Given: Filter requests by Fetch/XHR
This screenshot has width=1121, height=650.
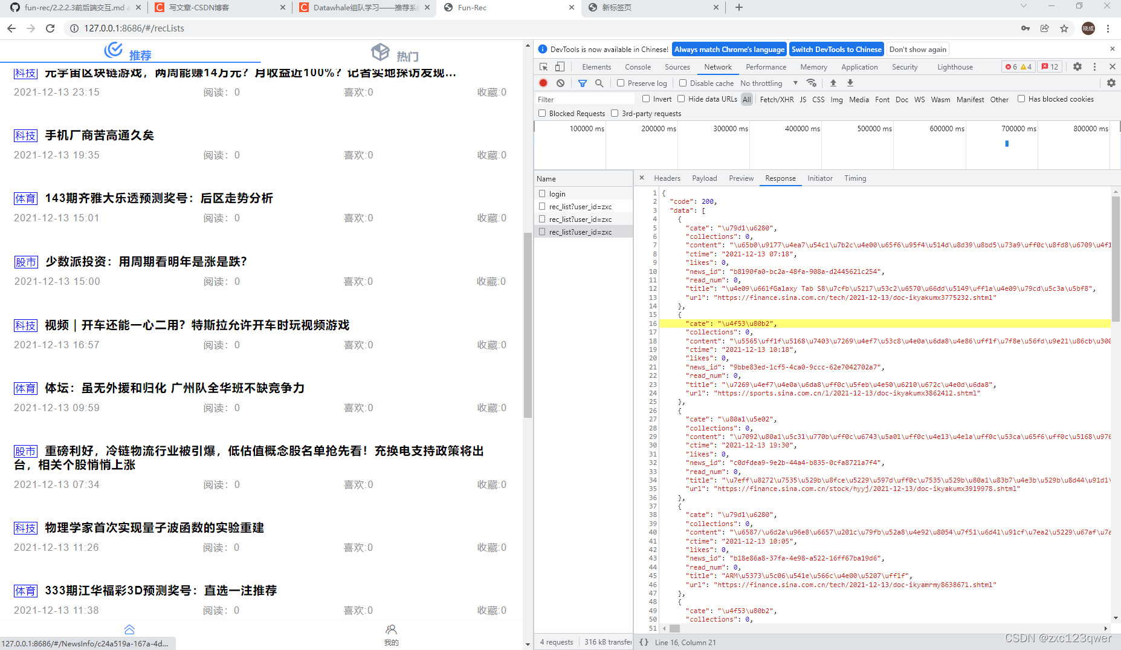Looking at the screenshot, I should click(777, 99).
